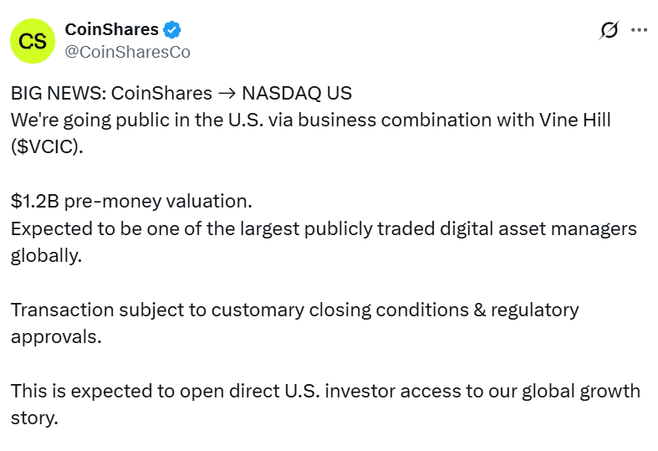Open the Grok explain-post icon
The width and height of the screenshot is (658, 451).
point(609,30)
